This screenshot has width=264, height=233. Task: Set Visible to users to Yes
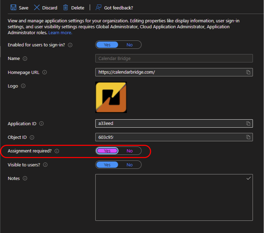tap(107, 165)
